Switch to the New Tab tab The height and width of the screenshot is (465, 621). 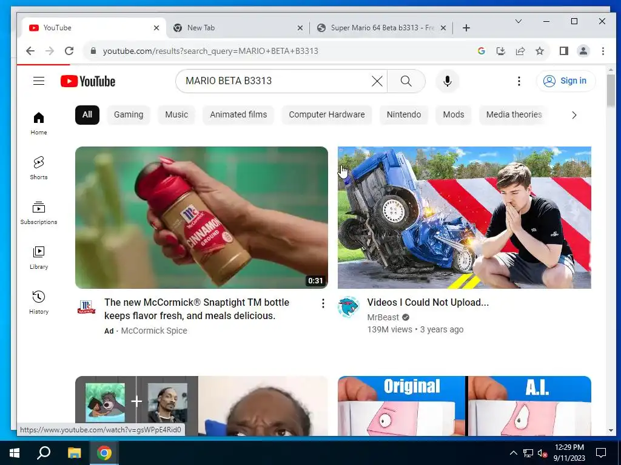tap(238, 28)
